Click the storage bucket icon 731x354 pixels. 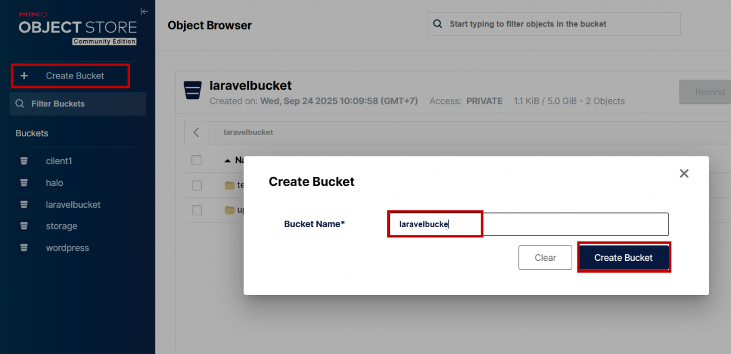click(x=24, y=226)
